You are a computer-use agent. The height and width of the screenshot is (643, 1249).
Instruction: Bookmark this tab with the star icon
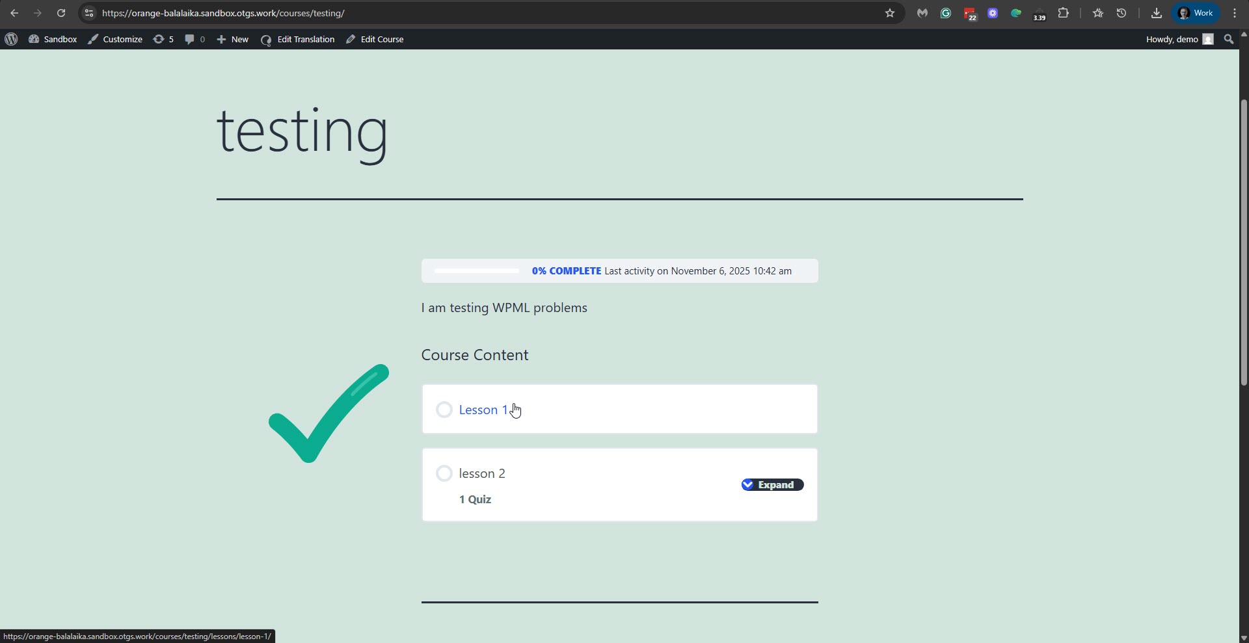pos(890,13)
